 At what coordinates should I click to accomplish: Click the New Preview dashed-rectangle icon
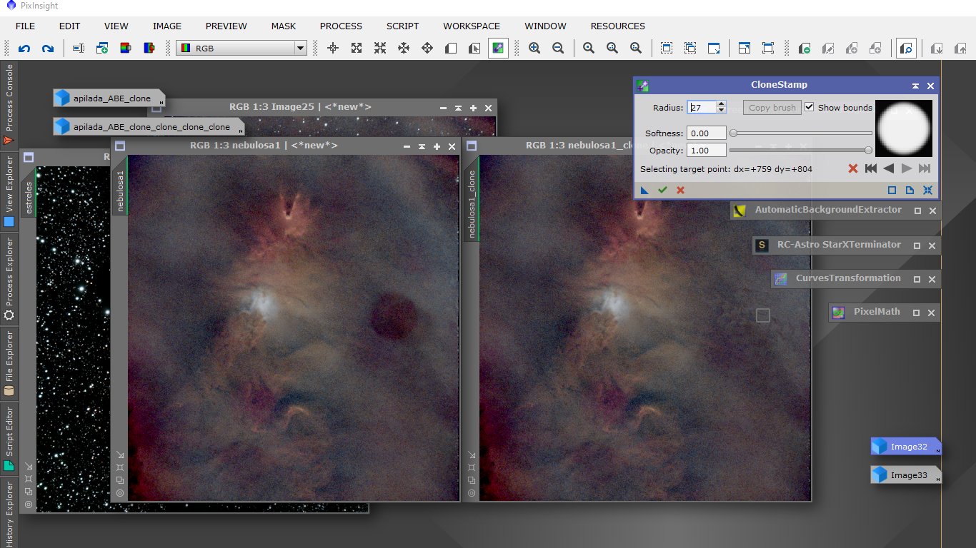[667, 49]
